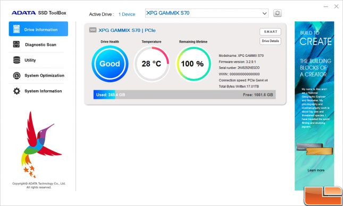Click the Build to Create ad banner
The image size is (343, 206).
[x=314, y=106]
